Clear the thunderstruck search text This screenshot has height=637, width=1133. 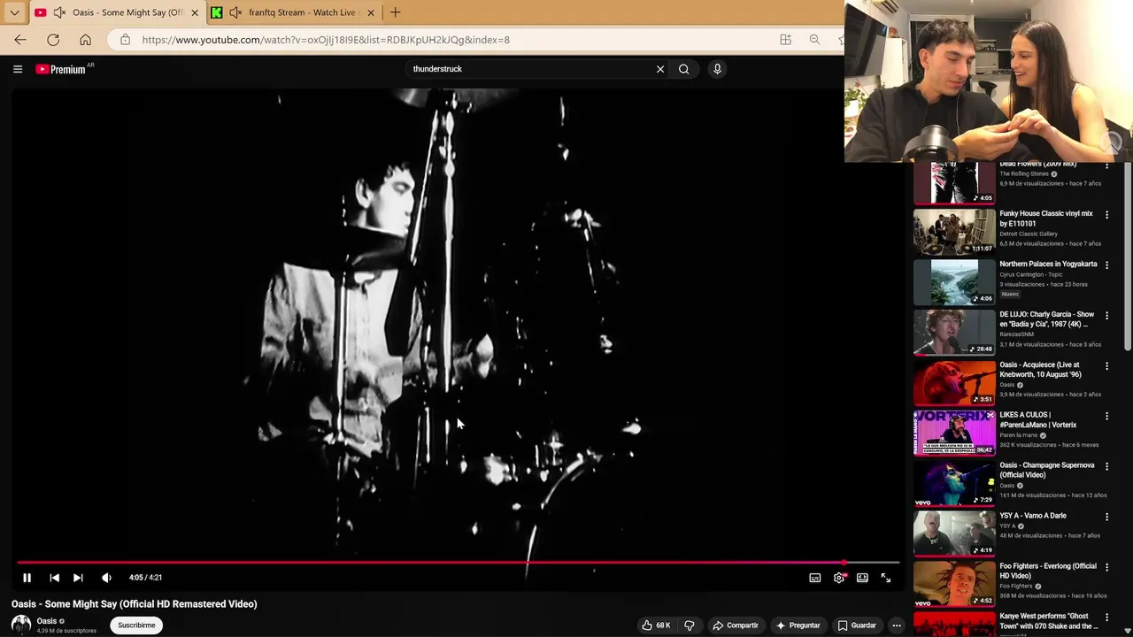(660, 69)
